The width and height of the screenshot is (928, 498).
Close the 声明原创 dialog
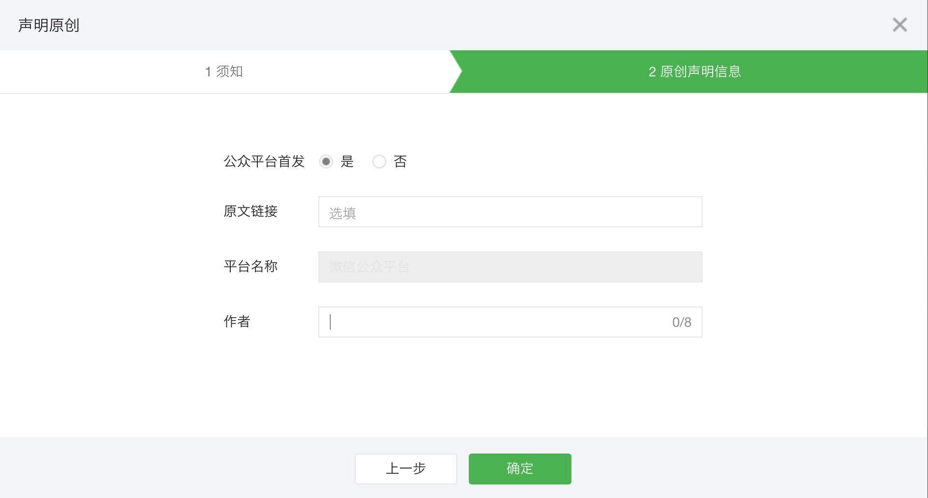[x=899, y=25]
